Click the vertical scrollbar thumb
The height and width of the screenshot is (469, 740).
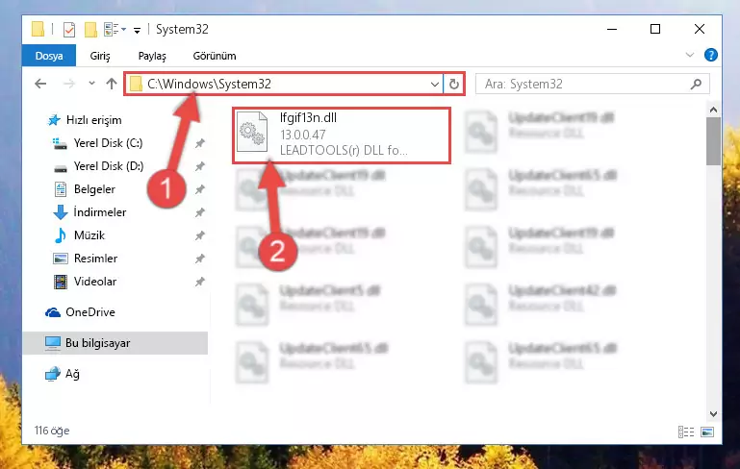[714, 141]
